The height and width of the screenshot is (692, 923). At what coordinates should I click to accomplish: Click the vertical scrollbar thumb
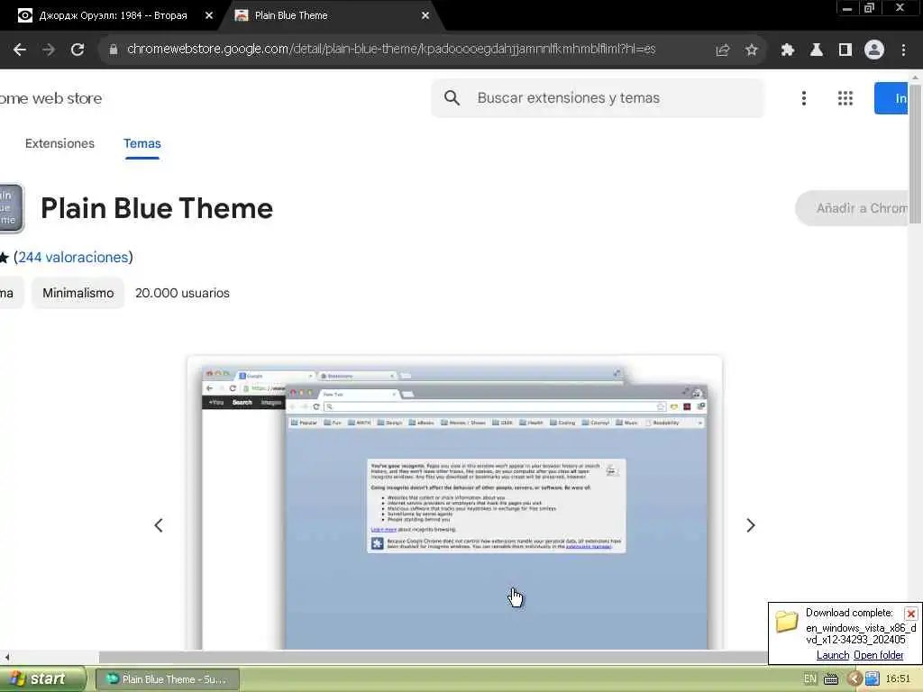coord(915,153)
